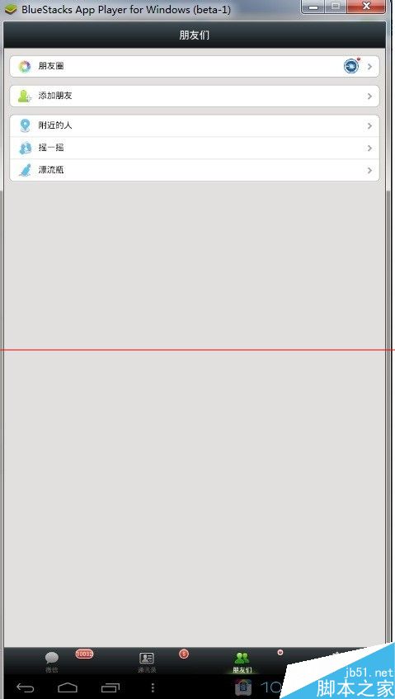Go to Android home button
395x699 pixels.
tap(68, 687)
